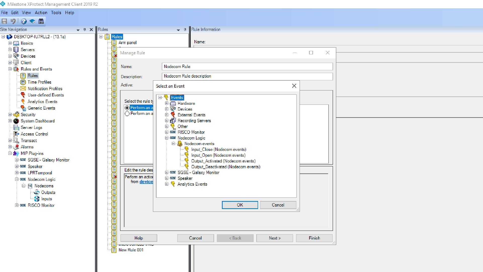483x272 pixels.
Task: Expand SGSE - Galaxy Monitor in event tree
Action: point(167,173)
